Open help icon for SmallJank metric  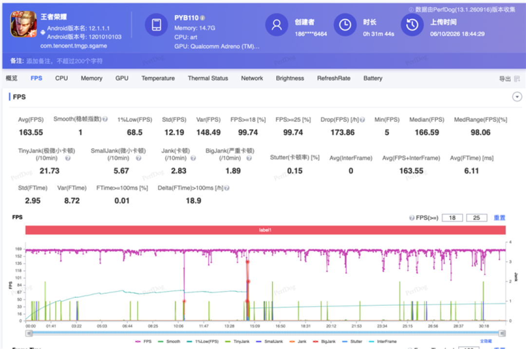pos(138,158)
